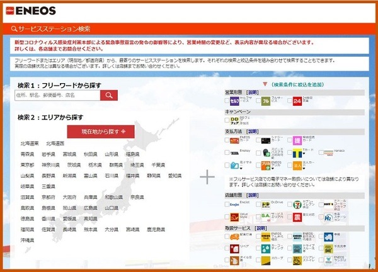Check the DDフェア campaign checkbox
This screenshot has width=378, height=272.
tap(227, 120)
